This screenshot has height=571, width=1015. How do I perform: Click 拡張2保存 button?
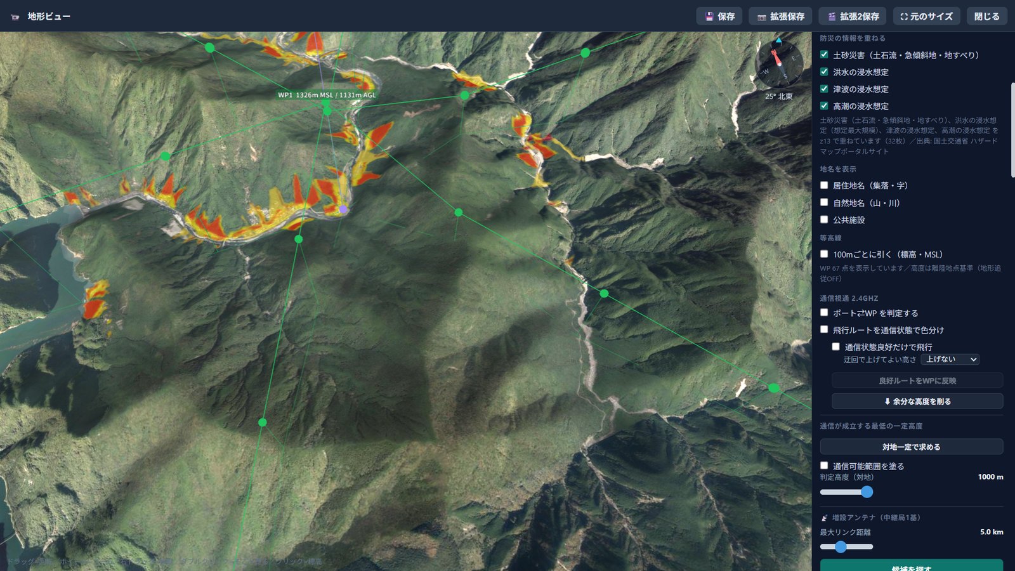pos(852,16)
